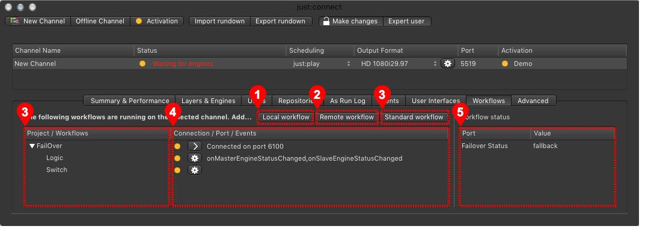Click the Output Format column header
The height and width of the screenshot is (238, 651).
coord(406,50)
